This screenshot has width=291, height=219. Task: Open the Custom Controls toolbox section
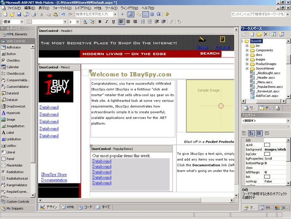18,201
